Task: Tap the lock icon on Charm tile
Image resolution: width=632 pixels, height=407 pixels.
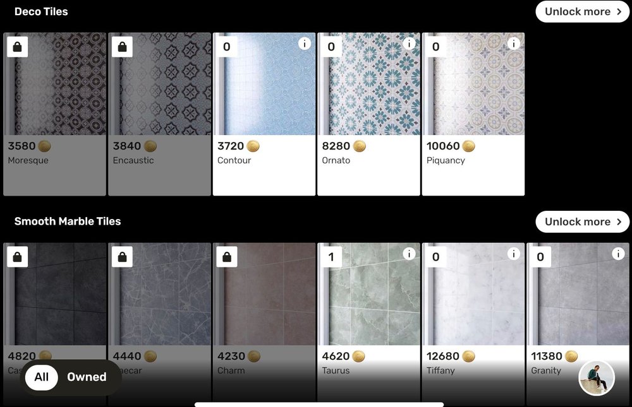Action: point(226,257)
